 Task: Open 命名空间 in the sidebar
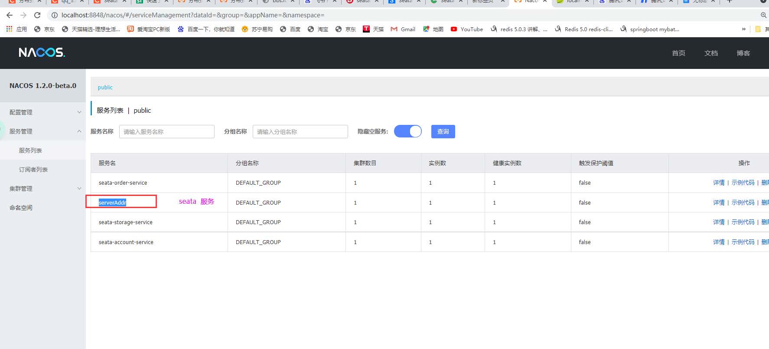21,208
